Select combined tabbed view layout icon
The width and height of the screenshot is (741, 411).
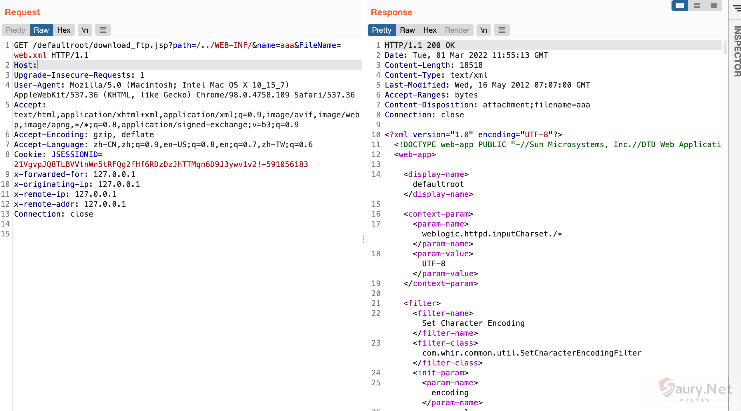[x=714, y=6]
